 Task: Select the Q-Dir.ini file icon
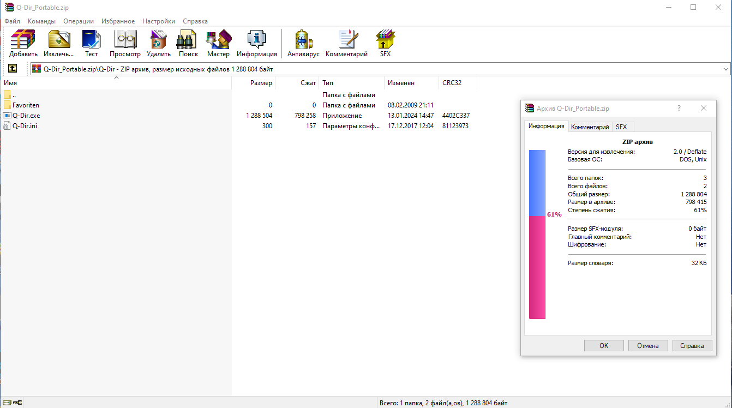(x=7, y=126)
